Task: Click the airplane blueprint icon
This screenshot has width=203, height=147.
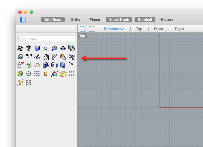Action: pos(29,48)
